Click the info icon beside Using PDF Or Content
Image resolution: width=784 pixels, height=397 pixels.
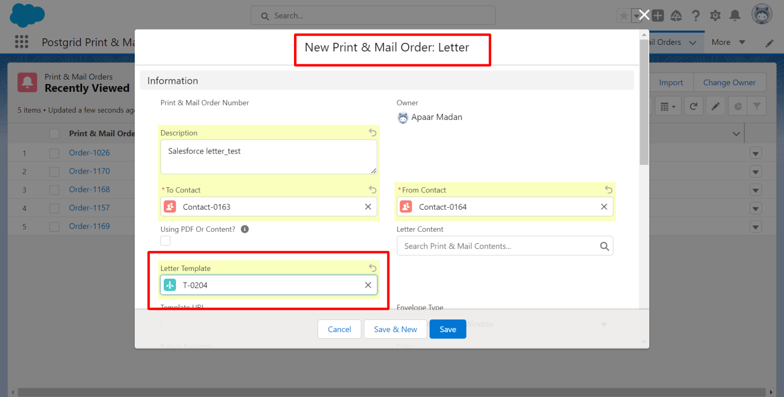[244, 229]
